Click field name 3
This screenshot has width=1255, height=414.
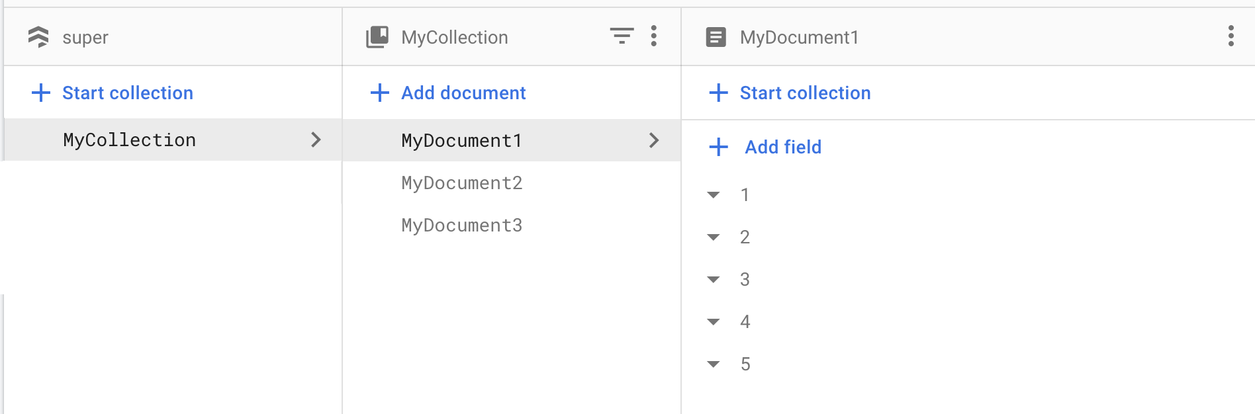point(745,279)
